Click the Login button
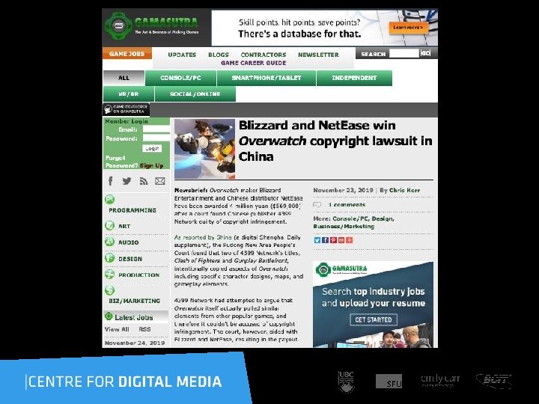This screenshot has height=404, width=539. pyautogui.click(x=152, y=148)
